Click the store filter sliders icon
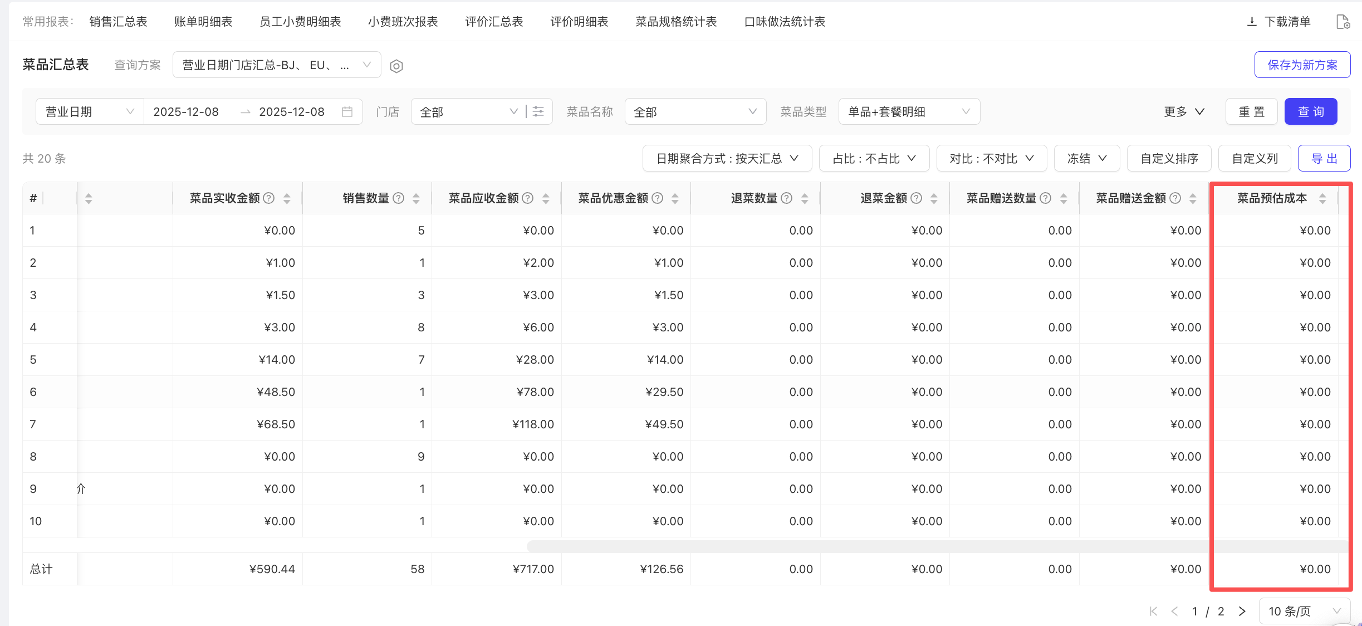 click(x=538, y=112)
